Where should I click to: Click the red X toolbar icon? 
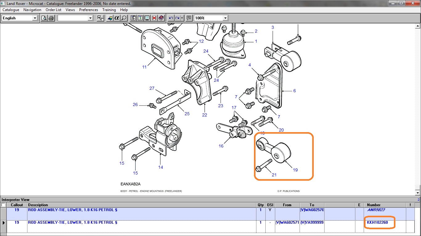pyautogui.click(x=154, y=18)
